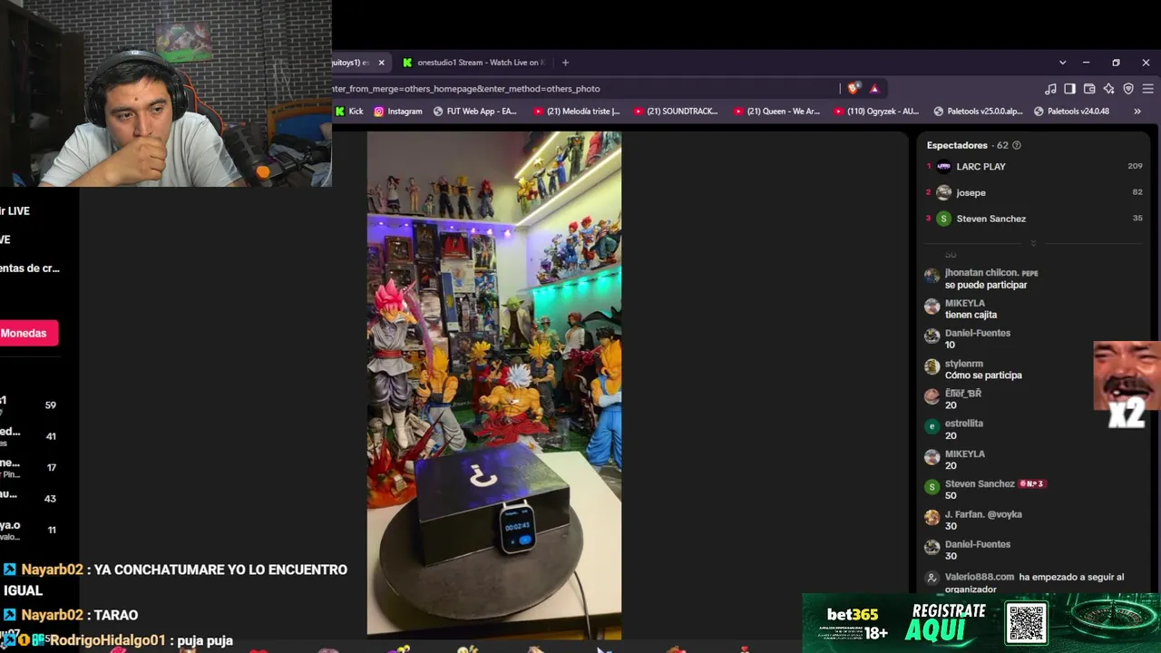Open the Brave Wallet icon
This screenshot has height=653, width=1161.
(x=1089, y=89)
